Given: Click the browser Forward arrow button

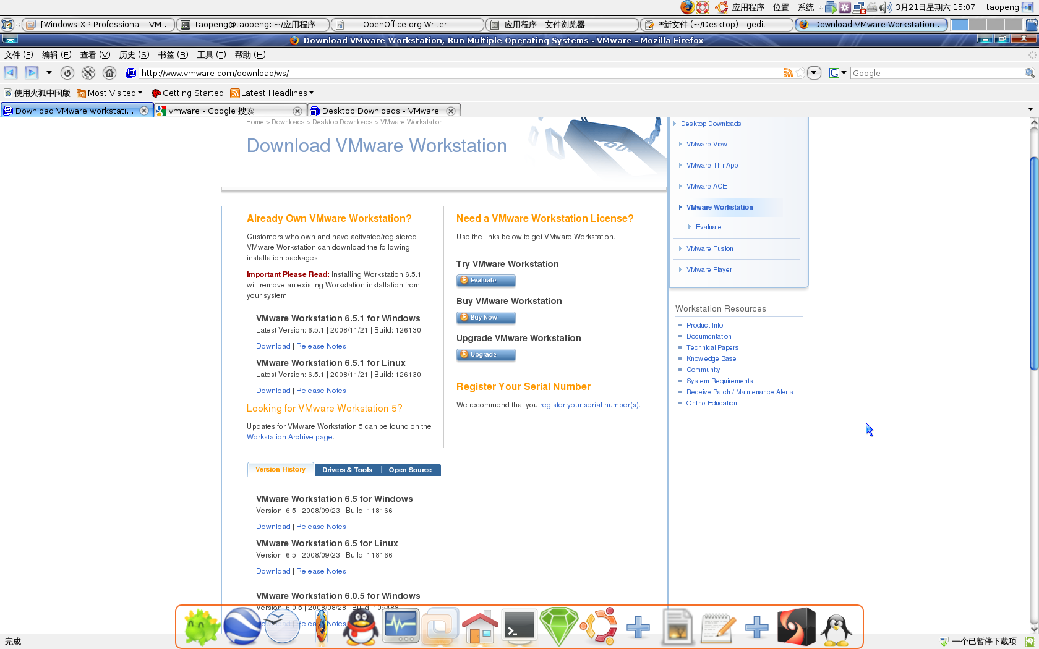Looking at the screenshot, I should pos(32,73).
